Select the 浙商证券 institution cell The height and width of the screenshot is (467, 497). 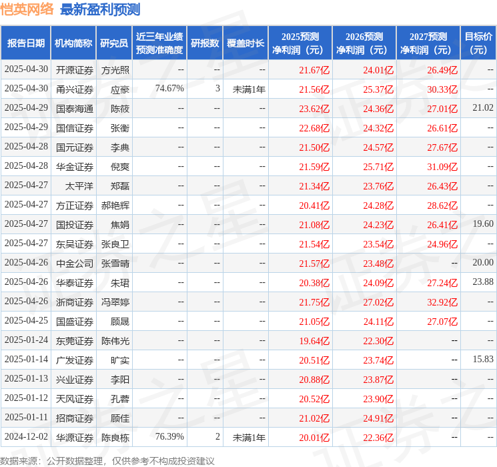coord(75,302)
